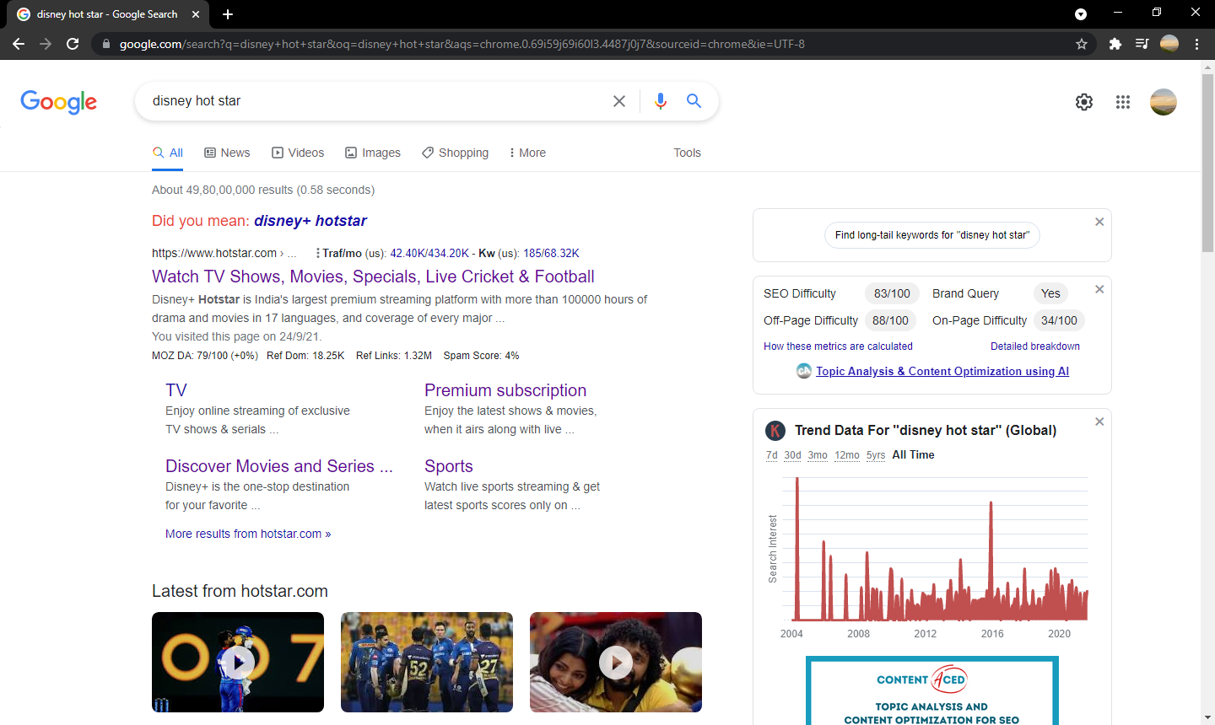Click the Kw value 185/68.32K
This screenshot has width=1215, height=725.
coord(551,253)
